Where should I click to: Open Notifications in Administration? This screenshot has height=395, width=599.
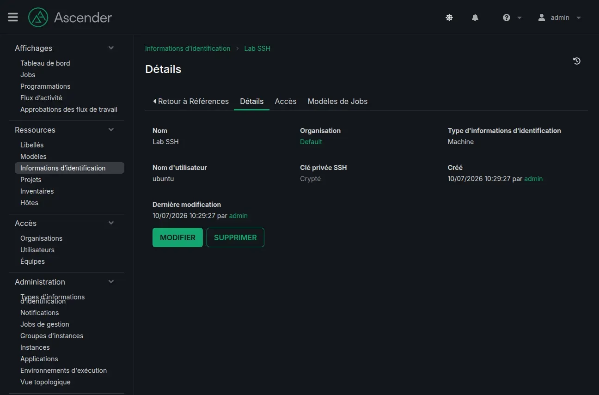(x=39, y=313)
